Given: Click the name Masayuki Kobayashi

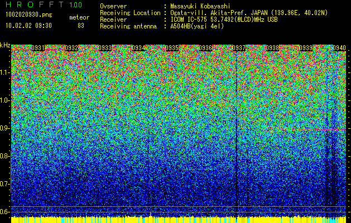Looking at the screenshot, I should click(200, 6).
